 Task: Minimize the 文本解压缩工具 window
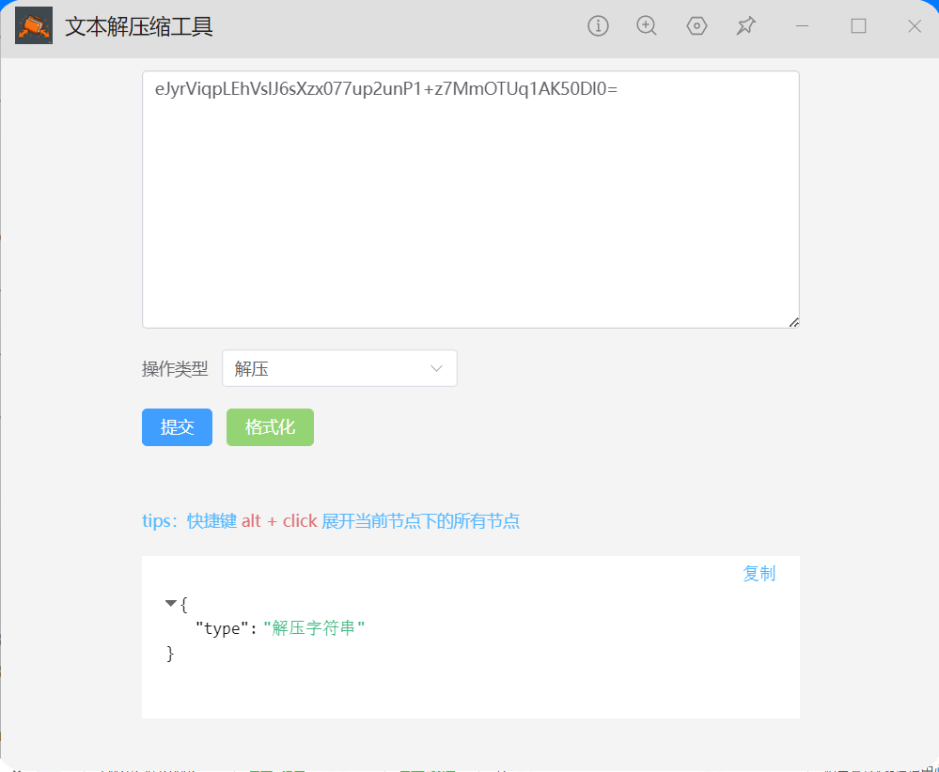pos(802,26)
